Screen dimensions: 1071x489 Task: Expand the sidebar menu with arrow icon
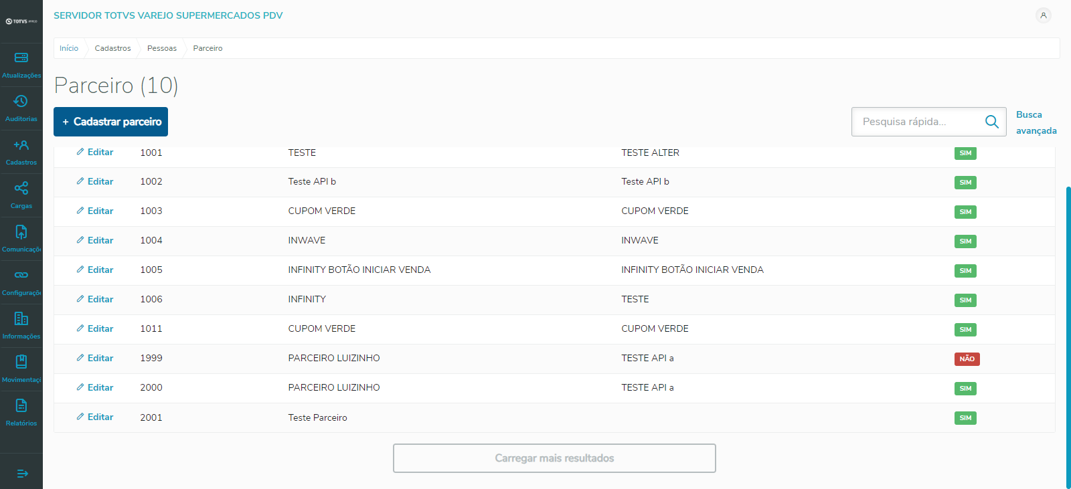(x=22, y=474)
